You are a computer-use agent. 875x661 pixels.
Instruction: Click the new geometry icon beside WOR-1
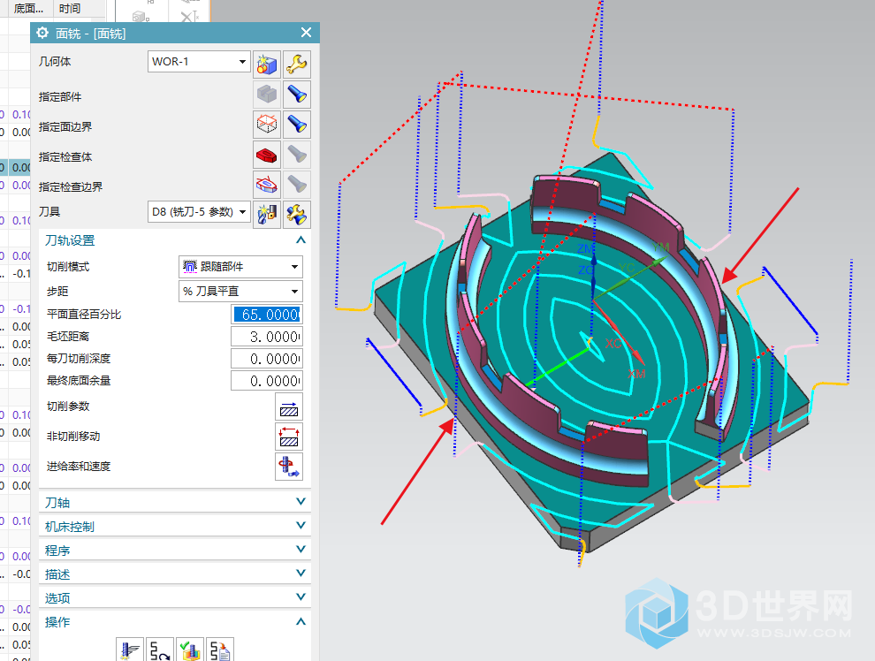coord(267,65)
